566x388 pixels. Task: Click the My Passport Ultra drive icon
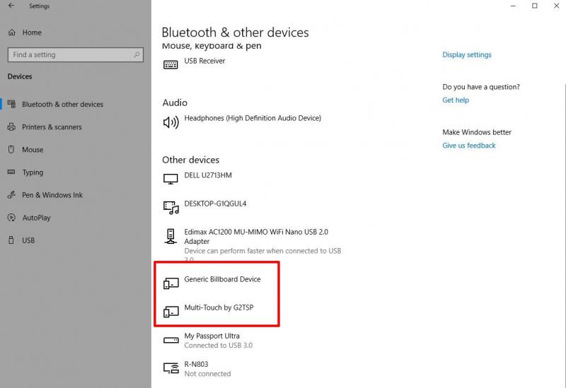(171, 340)
